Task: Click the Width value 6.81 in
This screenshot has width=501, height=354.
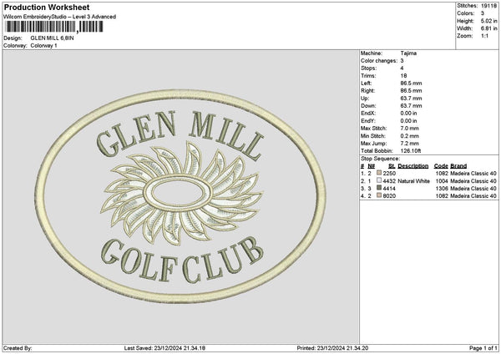Action: [488, 28]
